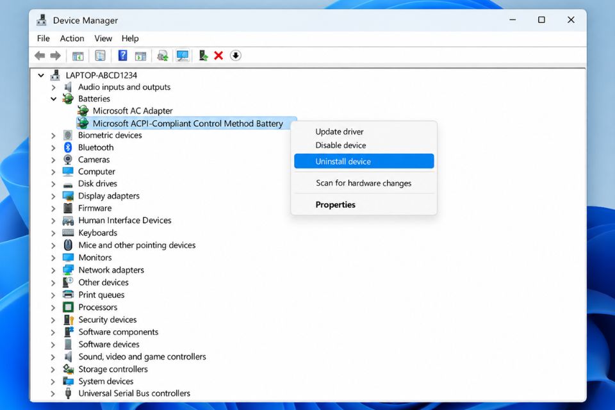
Task: Choose Scan for hardware changes in context menu
Action: 364,183
